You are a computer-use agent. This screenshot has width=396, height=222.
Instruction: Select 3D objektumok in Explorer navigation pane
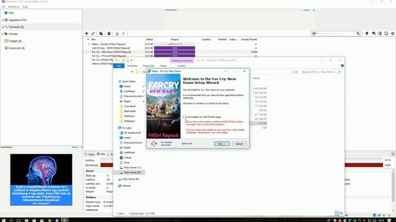131,133
